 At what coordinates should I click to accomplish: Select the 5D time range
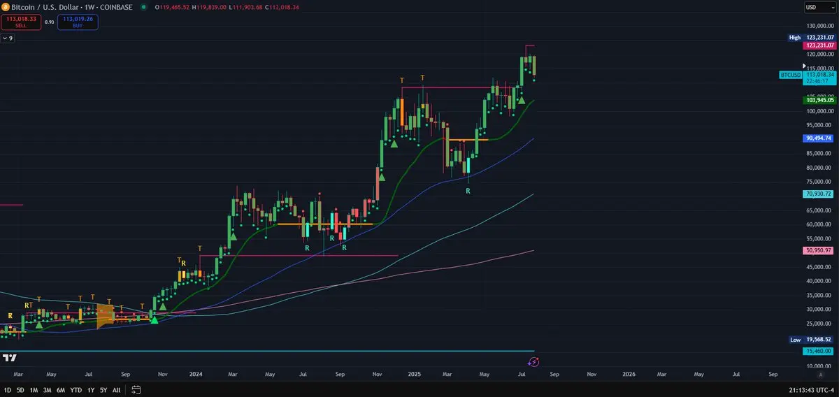click(20, 389)
